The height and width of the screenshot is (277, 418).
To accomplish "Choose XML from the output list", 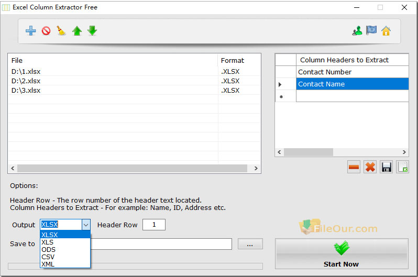I will pyautogui.click(x=65, y=264).
